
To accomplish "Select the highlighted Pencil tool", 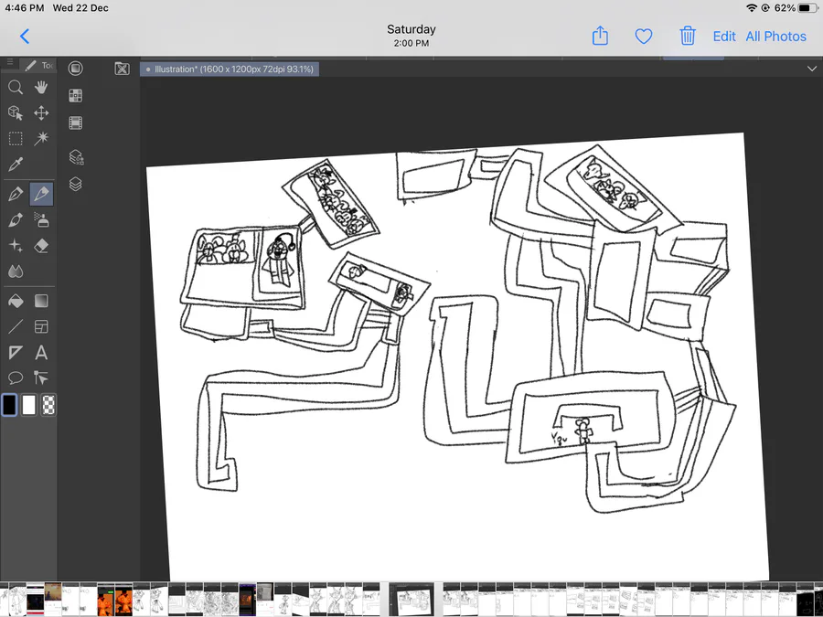I will point(41,194).
